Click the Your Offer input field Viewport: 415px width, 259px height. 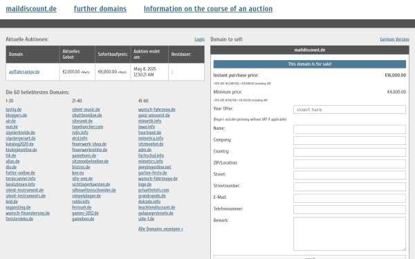[x=349, y=109]
